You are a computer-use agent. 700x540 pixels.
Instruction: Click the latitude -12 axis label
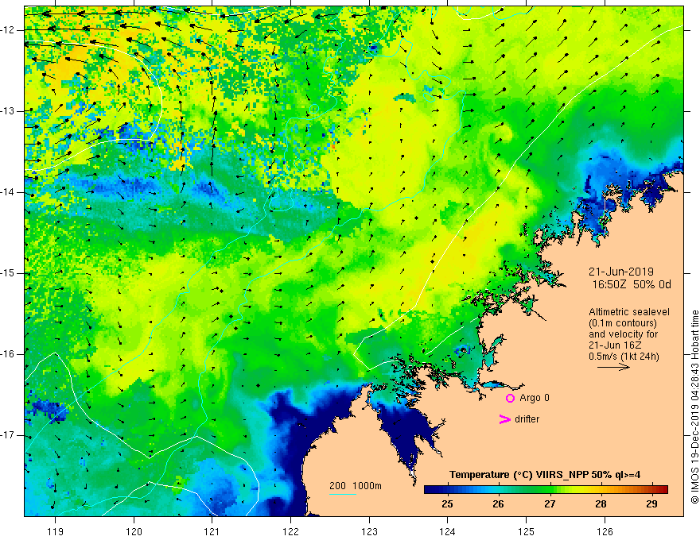coord(9,30)
